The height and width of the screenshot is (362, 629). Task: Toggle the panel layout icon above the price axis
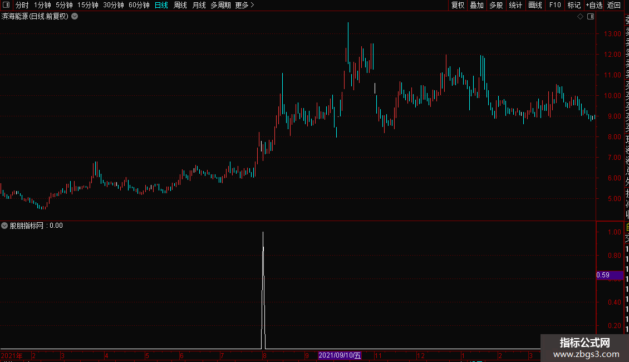(591, 17)
